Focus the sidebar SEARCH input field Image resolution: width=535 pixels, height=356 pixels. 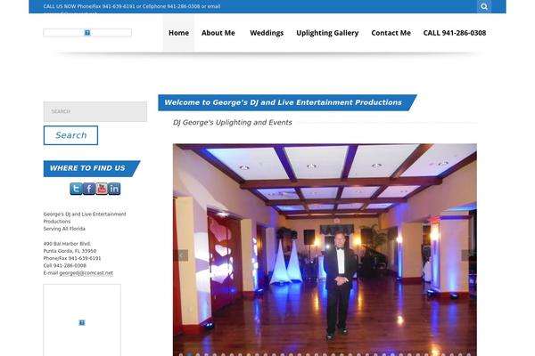95,111
